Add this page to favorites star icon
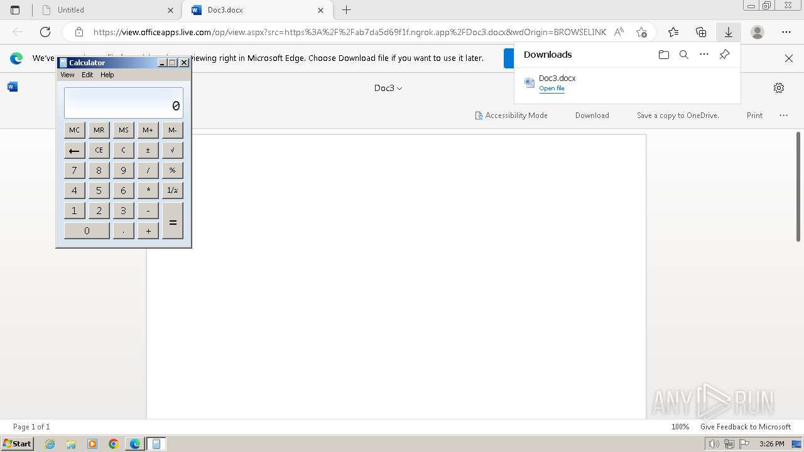 (x=641, y=32)
